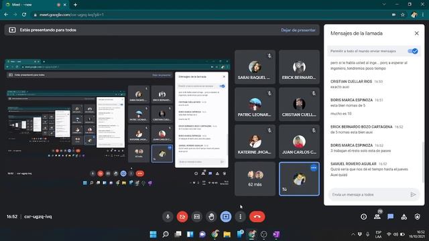Close the Mensajes de la llamada panel
The height and width of the screenshot is (241, 429).
pyautogui.click(x=416, y=33)
